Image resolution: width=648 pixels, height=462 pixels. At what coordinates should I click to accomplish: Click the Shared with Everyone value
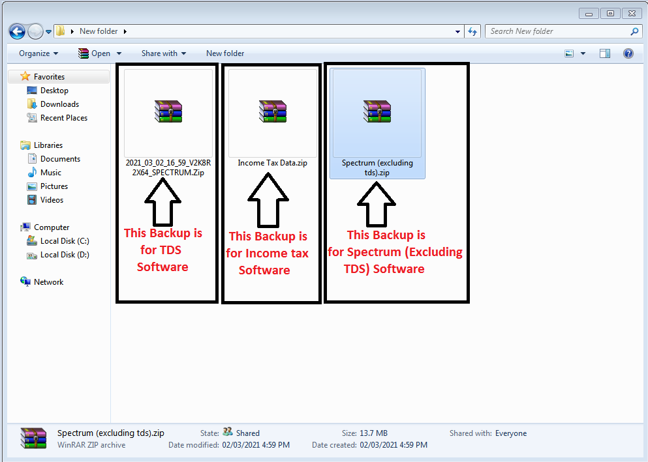click(x=511, y=433)
